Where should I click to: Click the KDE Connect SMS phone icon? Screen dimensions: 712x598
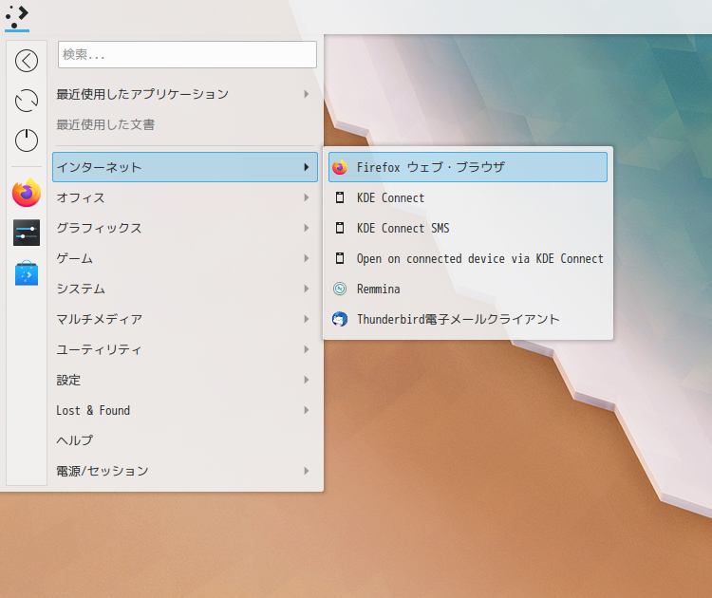[x=340, y=228]
